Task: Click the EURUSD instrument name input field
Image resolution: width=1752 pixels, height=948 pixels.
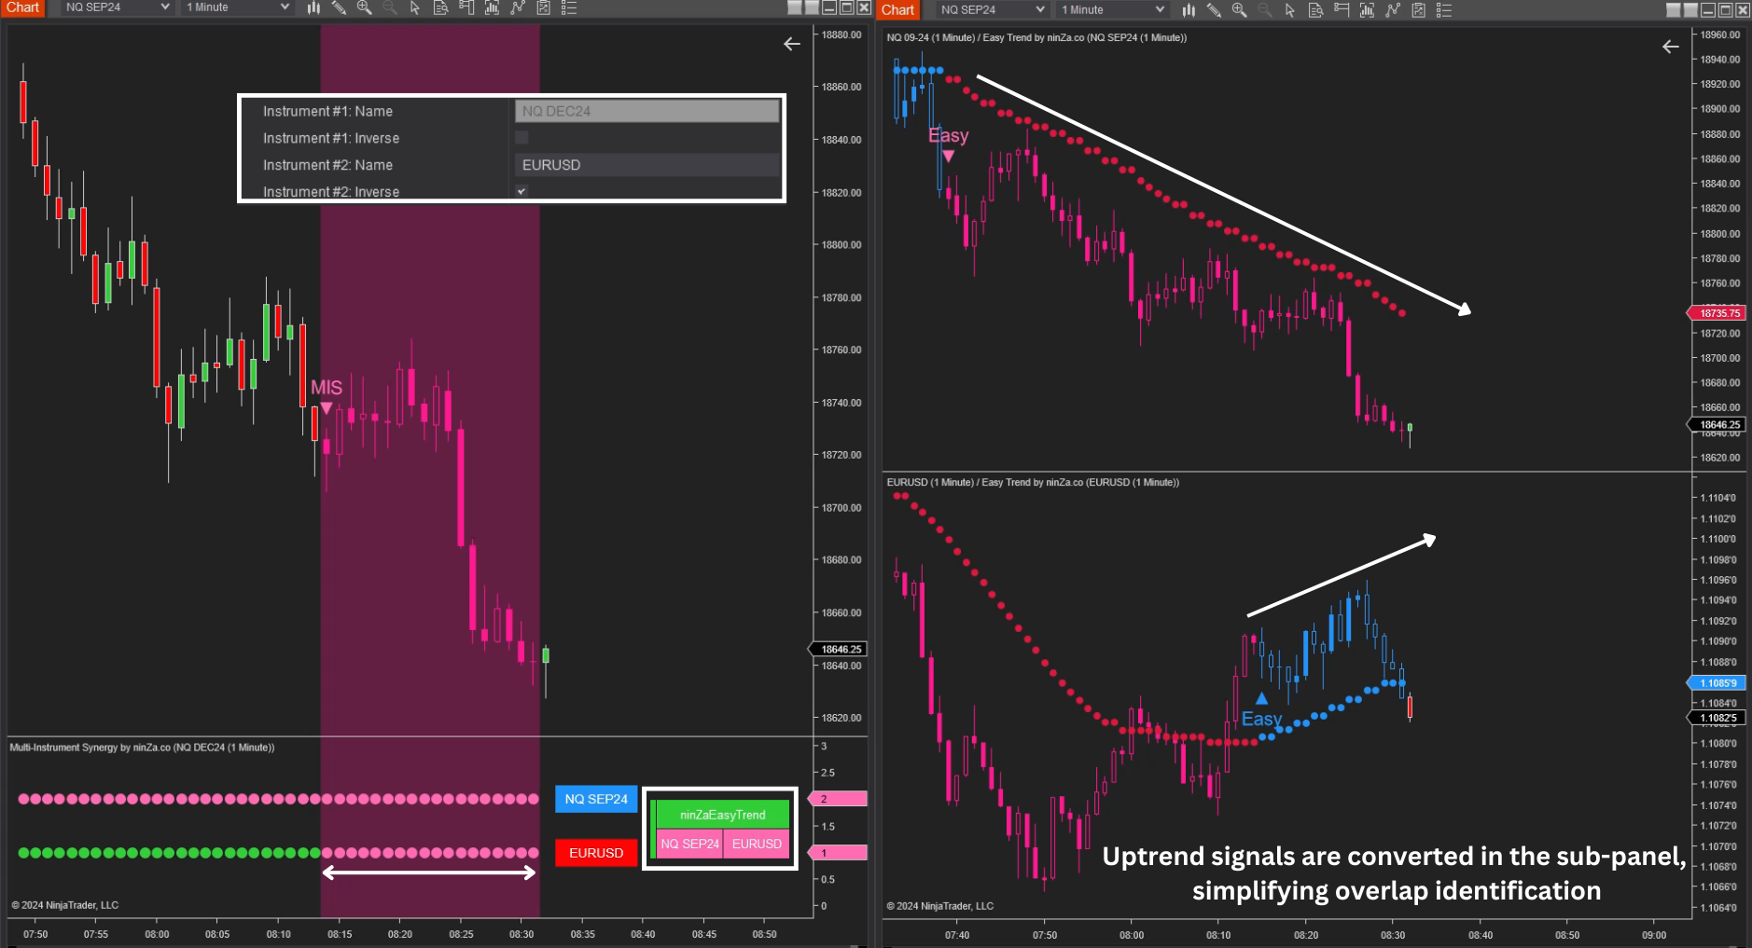Action: (x=647, y=164)
